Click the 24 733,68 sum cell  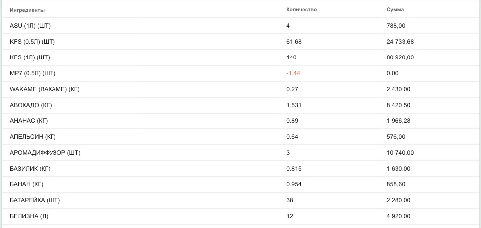click(x=400, y=42)
